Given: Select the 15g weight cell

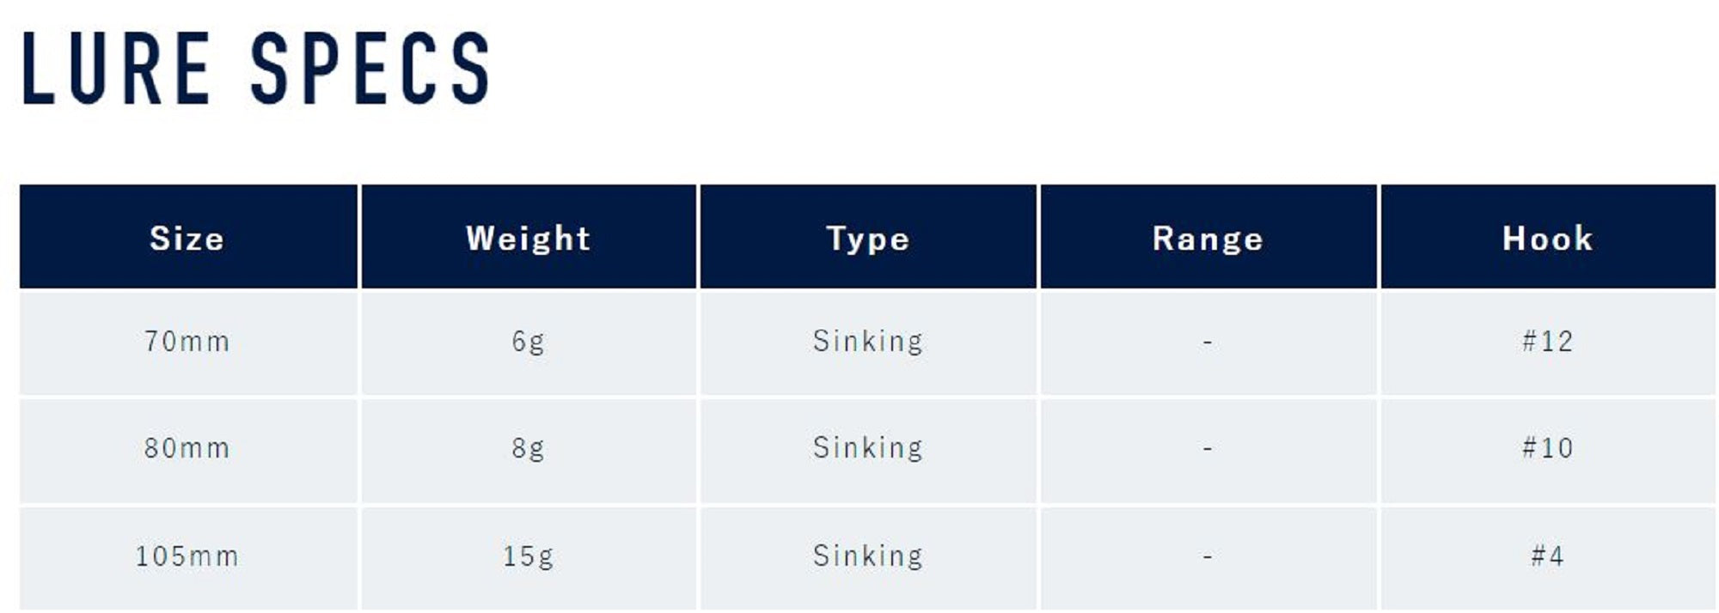Looking at the screenshot, I should click(529, 556).
